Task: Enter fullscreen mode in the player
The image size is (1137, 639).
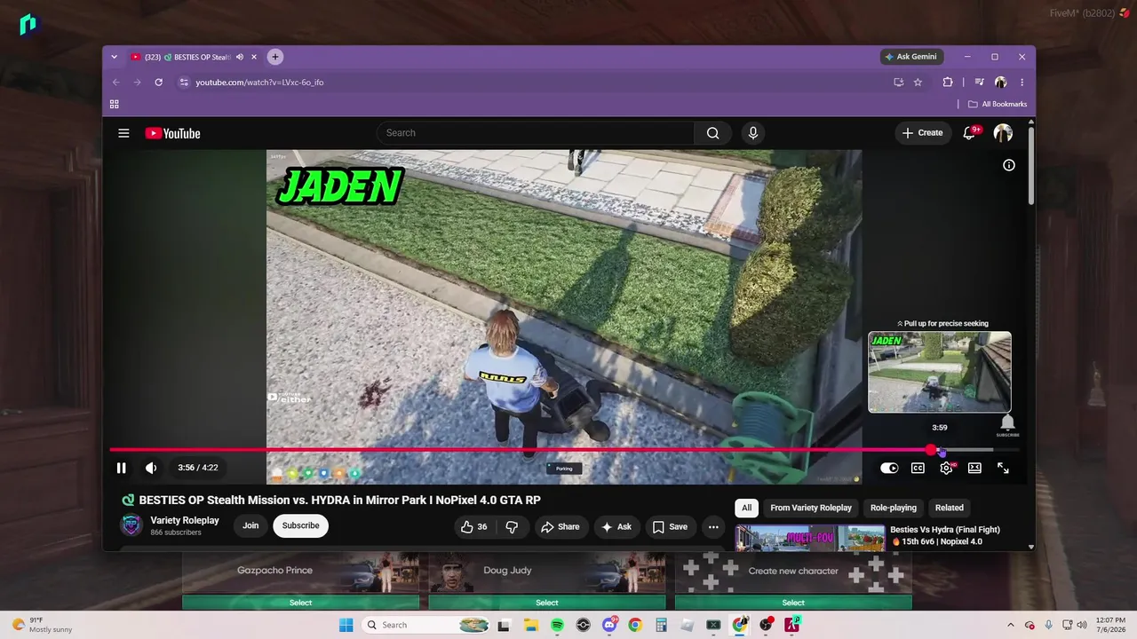Action: pos(1003,468)
